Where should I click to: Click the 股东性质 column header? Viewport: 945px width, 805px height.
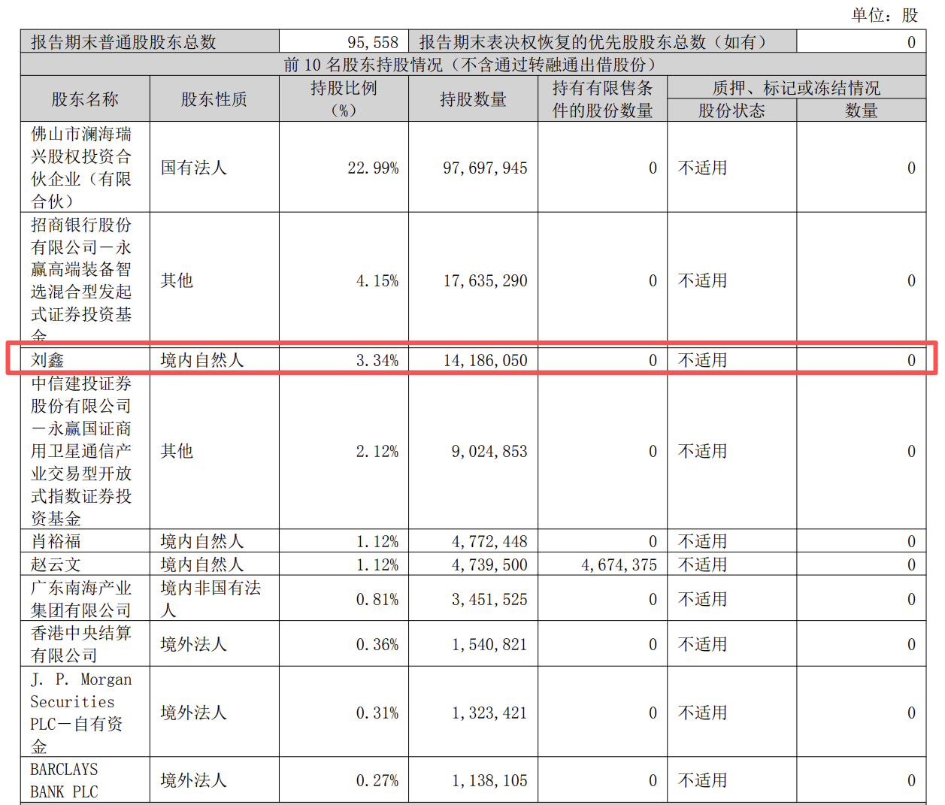coord(214,99)
